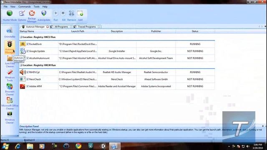The image size is (267, 150).
Task: Click the NeroCheck entry icon
Action: (23, 79)
